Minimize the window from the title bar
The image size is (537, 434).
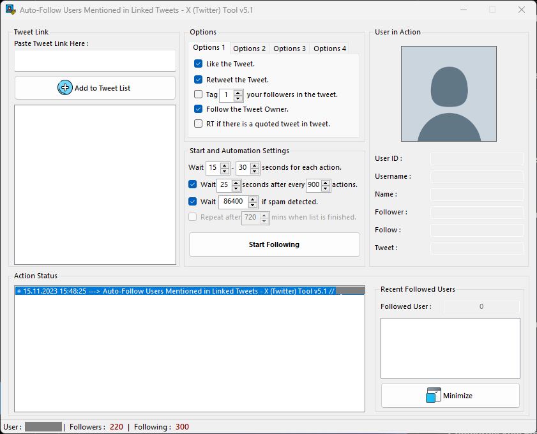(x=464, y=10)
